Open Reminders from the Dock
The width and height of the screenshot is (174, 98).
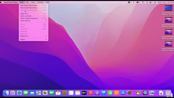pyautogui.click(x=71, y=93)
